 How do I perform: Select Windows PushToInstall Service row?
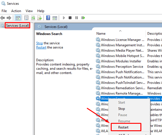click(x=129, y=82)
